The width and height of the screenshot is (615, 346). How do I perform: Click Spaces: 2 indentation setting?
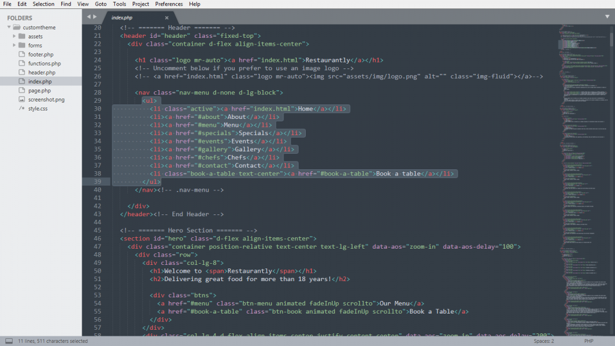coord(544,341)
